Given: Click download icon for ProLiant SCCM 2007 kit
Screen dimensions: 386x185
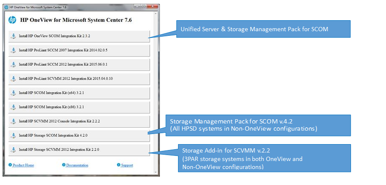Looking at the screenshot, I should [x=13, y=50].
